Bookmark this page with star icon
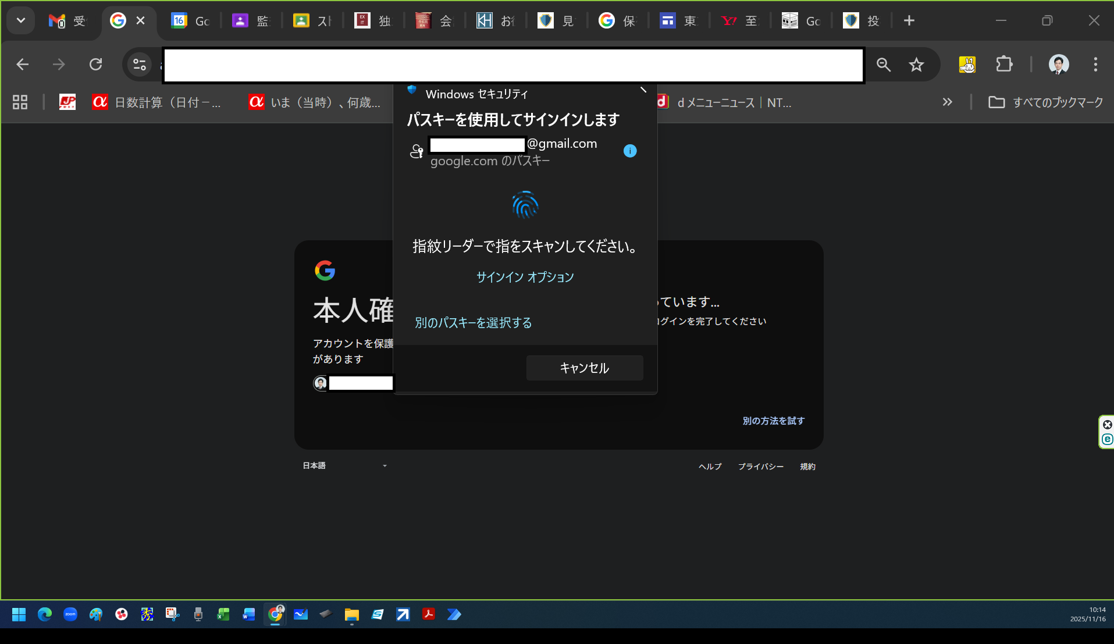1114x644 pixels. pos(916,65)
